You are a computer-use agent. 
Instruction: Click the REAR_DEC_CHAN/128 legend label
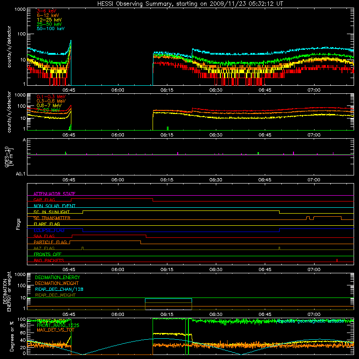tap(59, 289)
